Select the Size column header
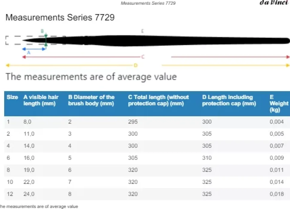Viewport: 290px width, 209px height. pos(12,97)
